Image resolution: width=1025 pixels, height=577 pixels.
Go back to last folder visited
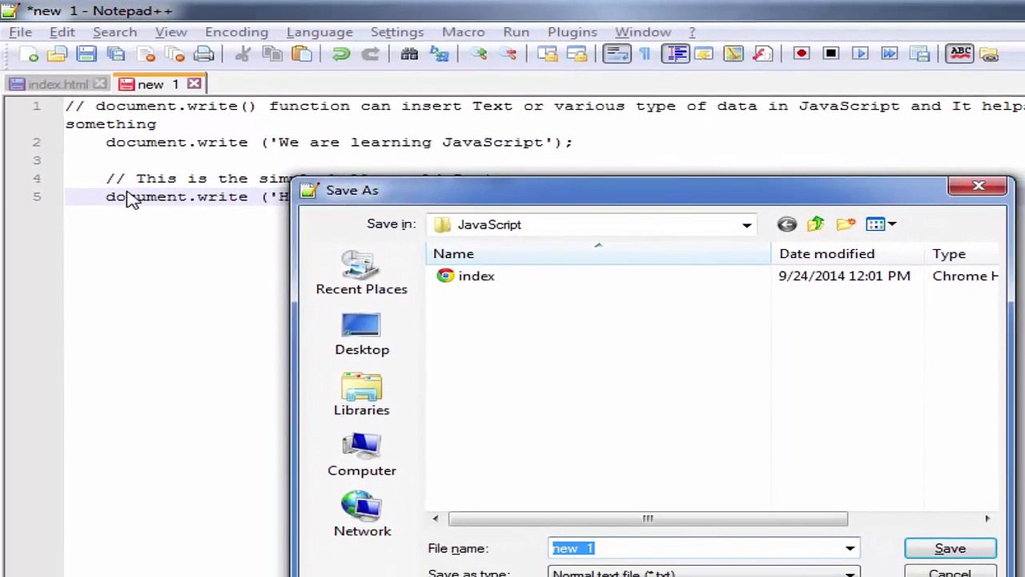(786, 224)
